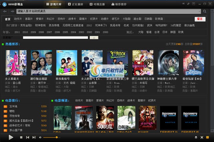The image size is (214, 142).
Task: Click the >> button beside the white box
Action: pos(94,38)
